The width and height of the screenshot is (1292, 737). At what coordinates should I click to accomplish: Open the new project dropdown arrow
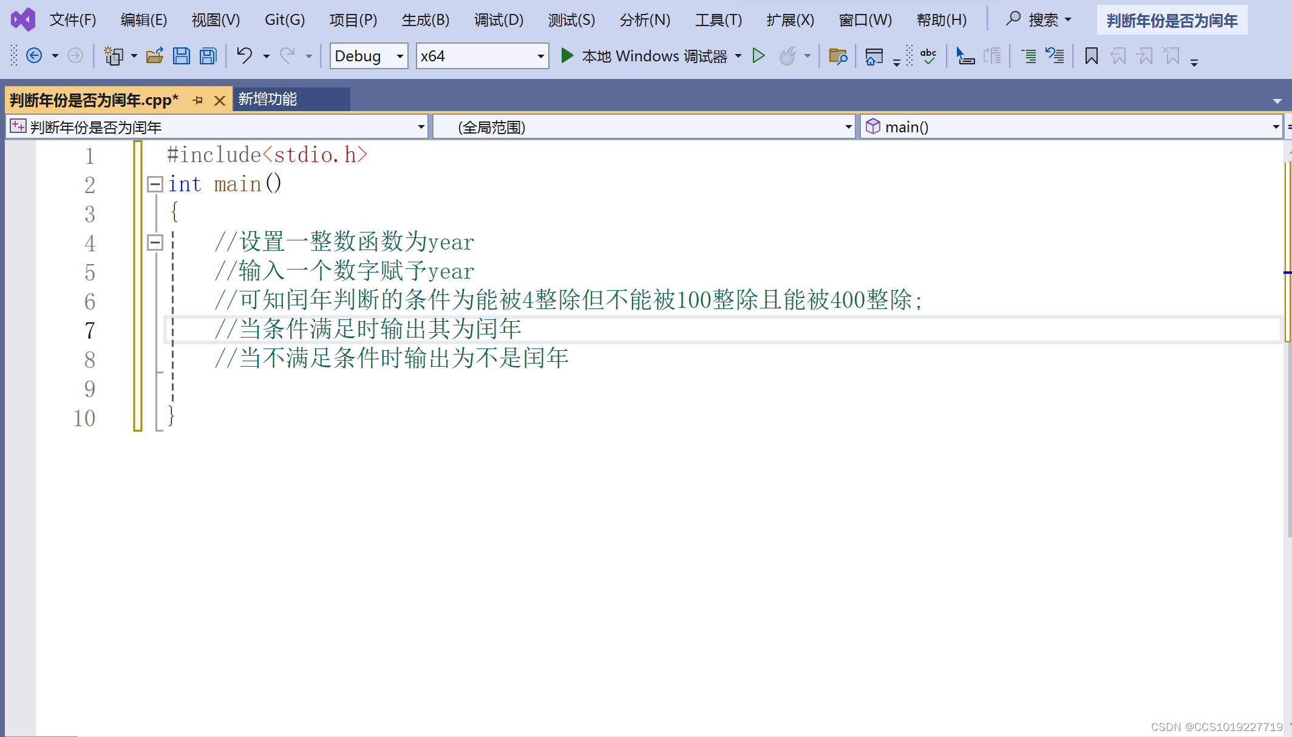click(x=134, y=56)
